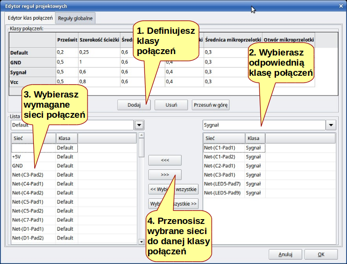Click the left net list scrollbar thumb
Viewport: 347px width, 264px height.
(x=142, y=148)
